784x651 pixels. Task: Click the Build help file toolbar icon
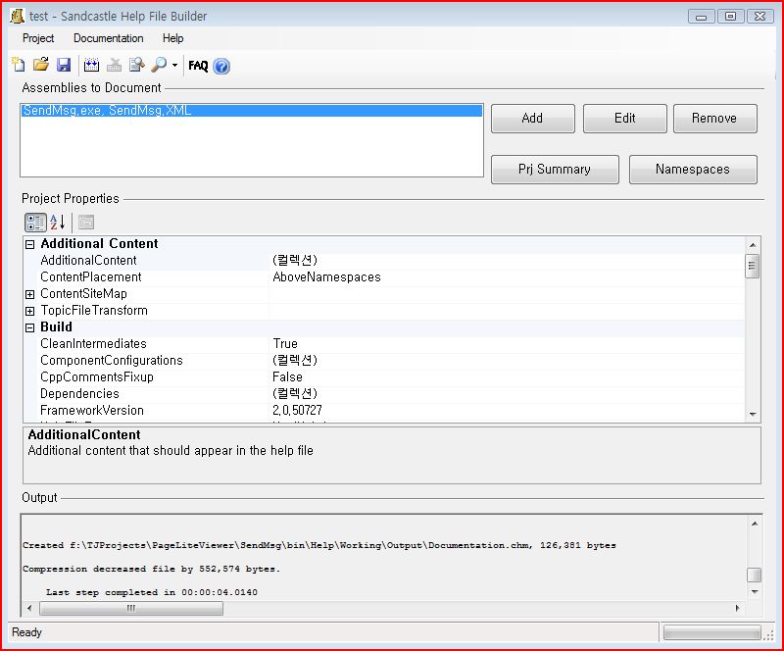91,65
